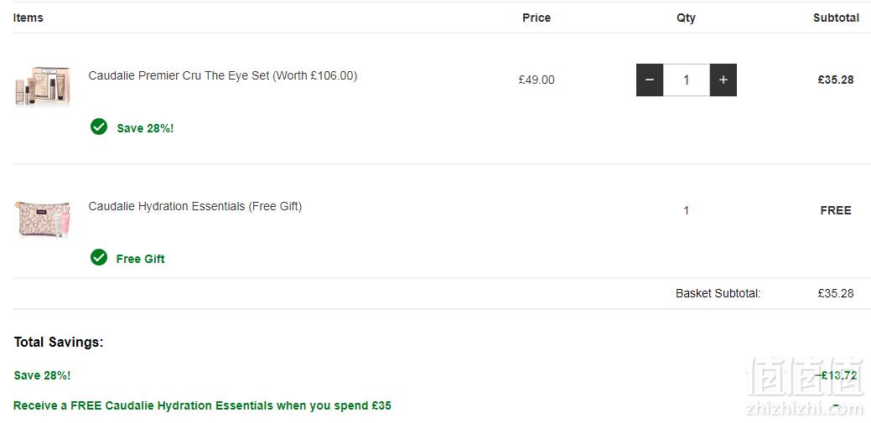
Task: Increase quantity with the plus button
Action: click(723, 80)
